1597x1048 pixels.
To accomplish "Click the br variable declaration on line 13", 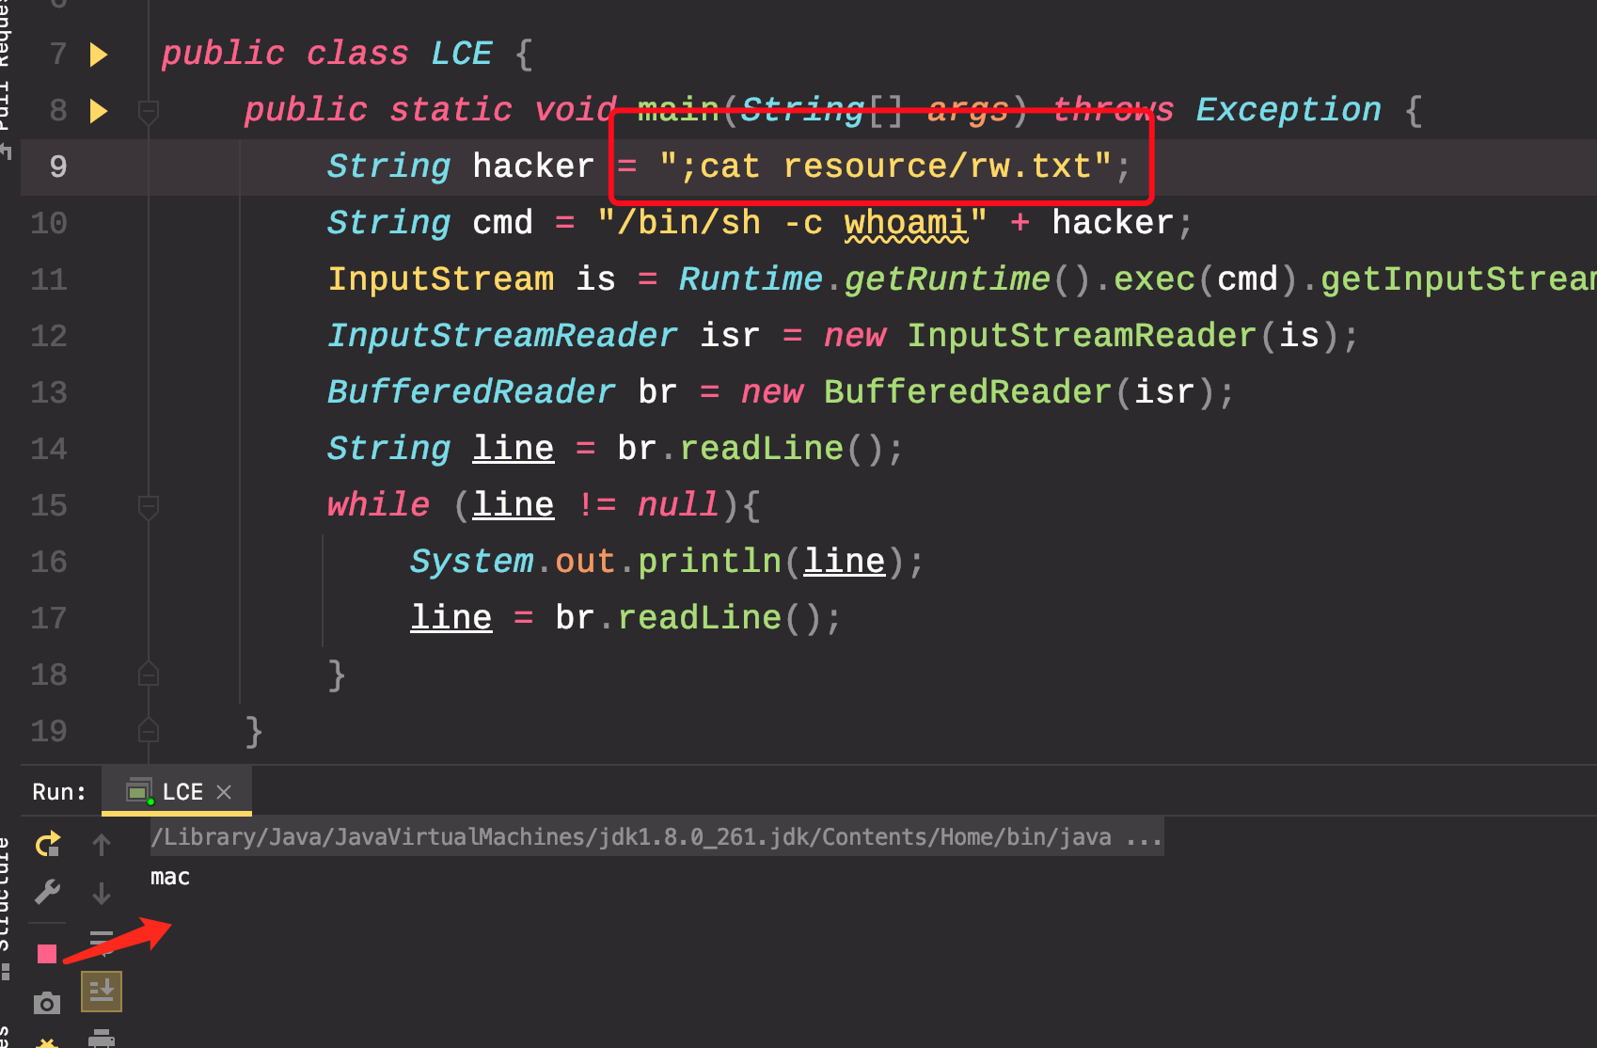I will [658, 392].
